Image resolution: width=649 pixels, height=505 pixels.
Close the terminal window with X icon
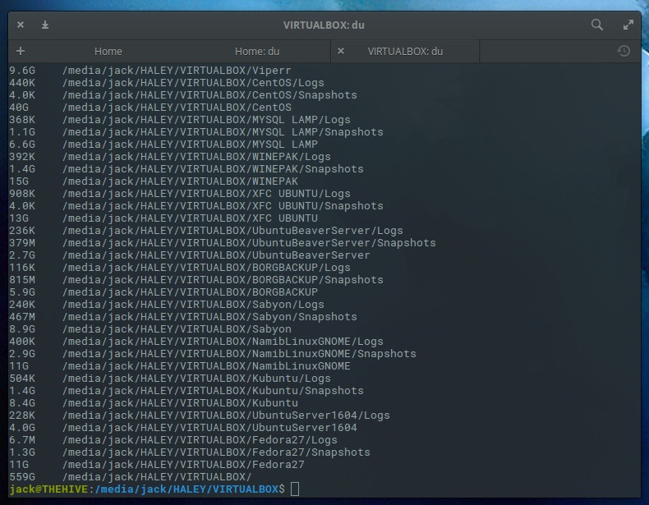pos(21,25)
